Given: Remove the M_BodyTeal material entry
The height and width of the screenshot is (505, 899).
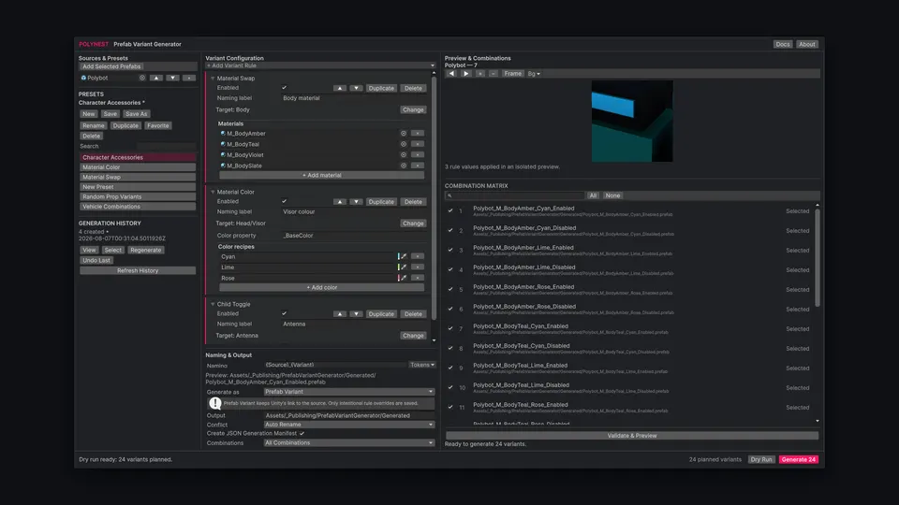Looking at the screenshot, I should click(418, 144).
